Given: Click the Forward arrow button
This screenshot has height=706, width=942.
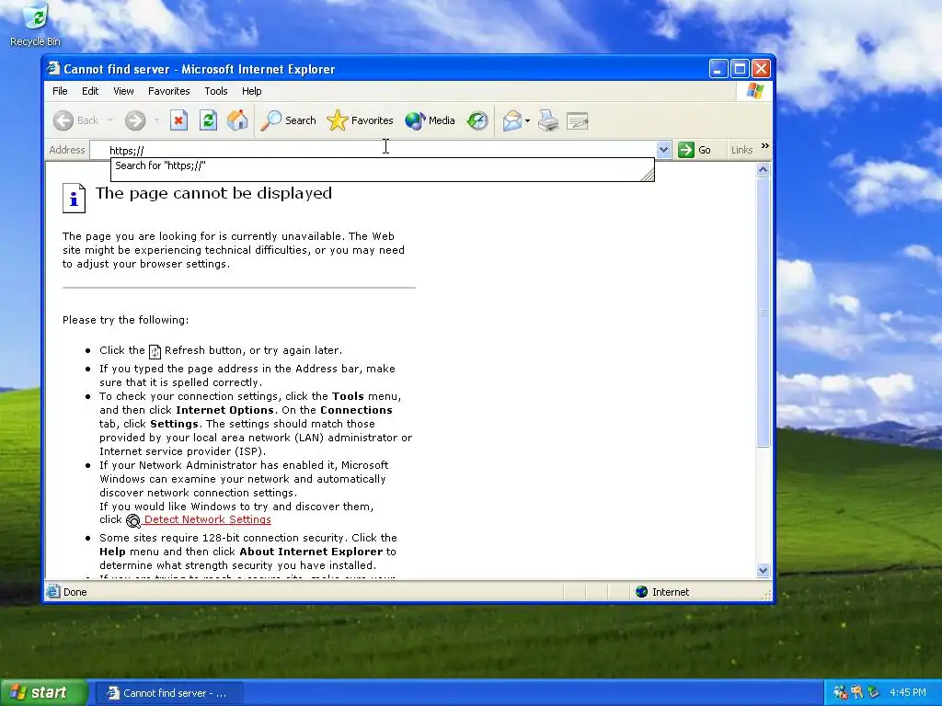Looking at the screenshot, I should tap(135, 120).
